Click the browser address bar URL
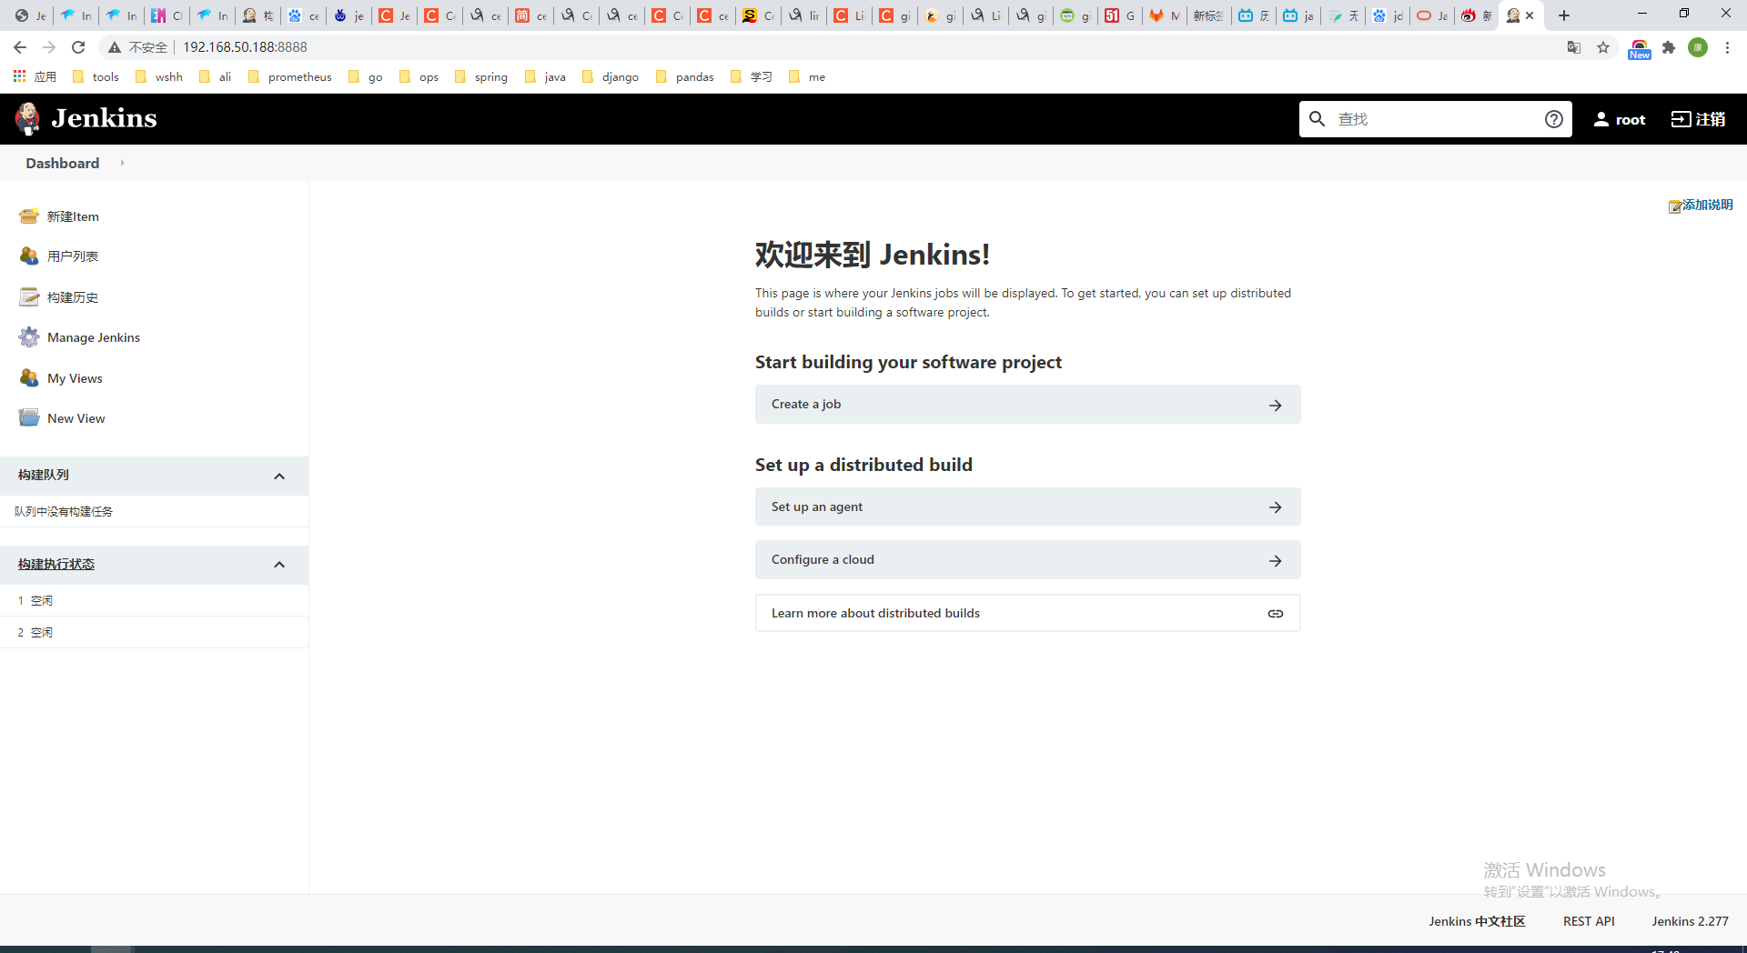Image resolution: width=1747 pixels, height=953 pixels. (x=245, y=47)
